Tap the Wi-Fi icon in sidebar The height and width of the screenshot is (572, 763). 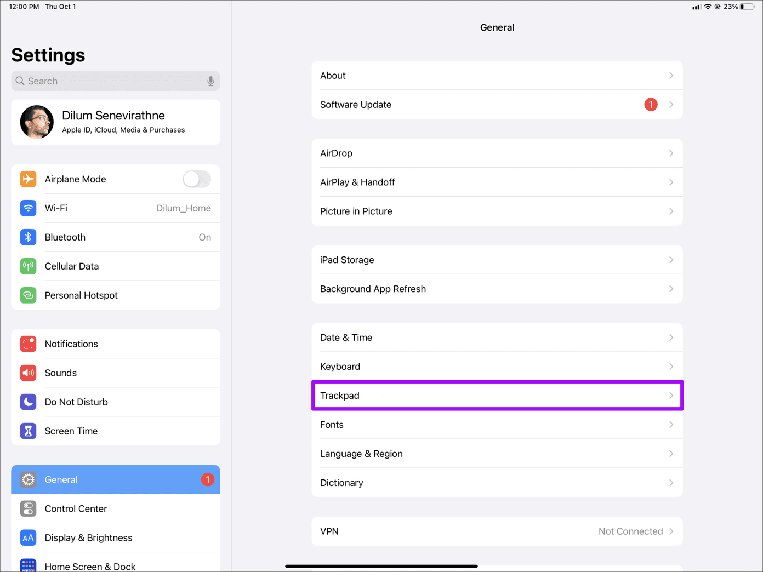pyautogui.click(x=28, y=208)
